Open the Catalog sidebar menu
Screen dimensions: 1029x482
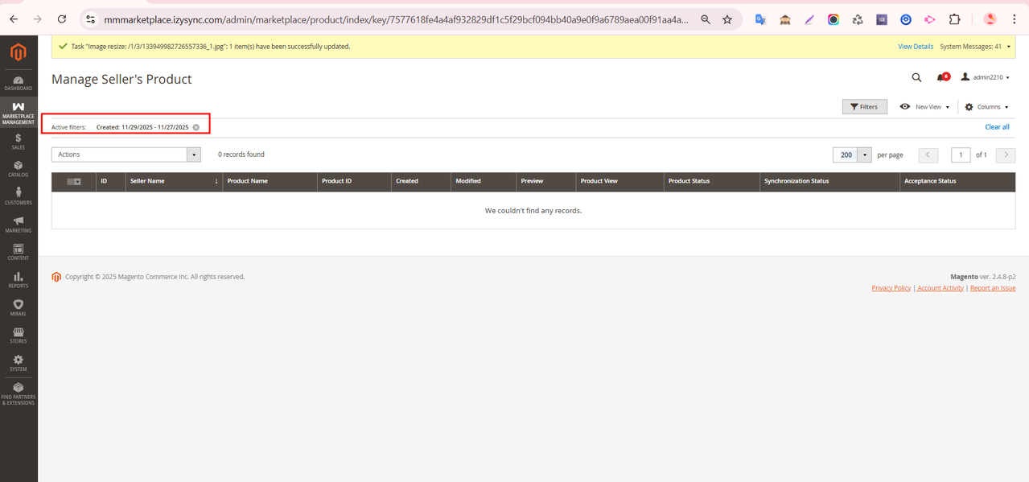tap(19, 169)
